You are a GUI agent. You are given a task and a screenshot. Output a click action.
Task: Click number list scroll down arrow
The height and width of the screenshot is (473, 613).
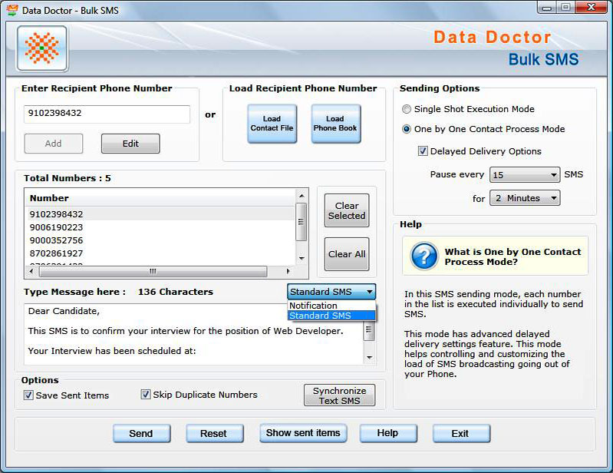click(301, 258)
